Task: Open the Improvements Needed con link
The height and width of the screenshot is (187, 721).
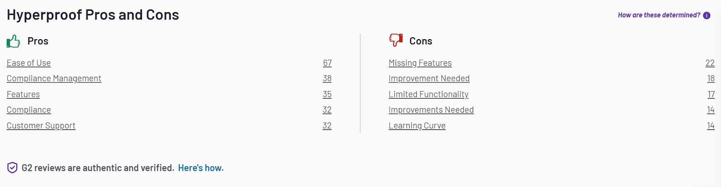Action: [431, 110]
